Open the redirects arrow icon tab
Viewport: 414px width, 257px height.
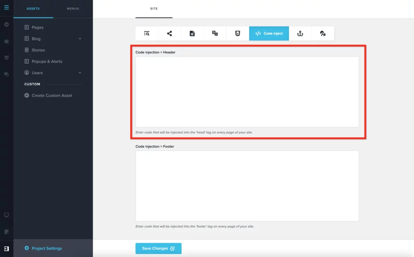pos(323,33)
